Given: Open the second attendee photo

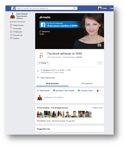Looking at the screenshot, I should pyautogui.click(x=47, y=114).
